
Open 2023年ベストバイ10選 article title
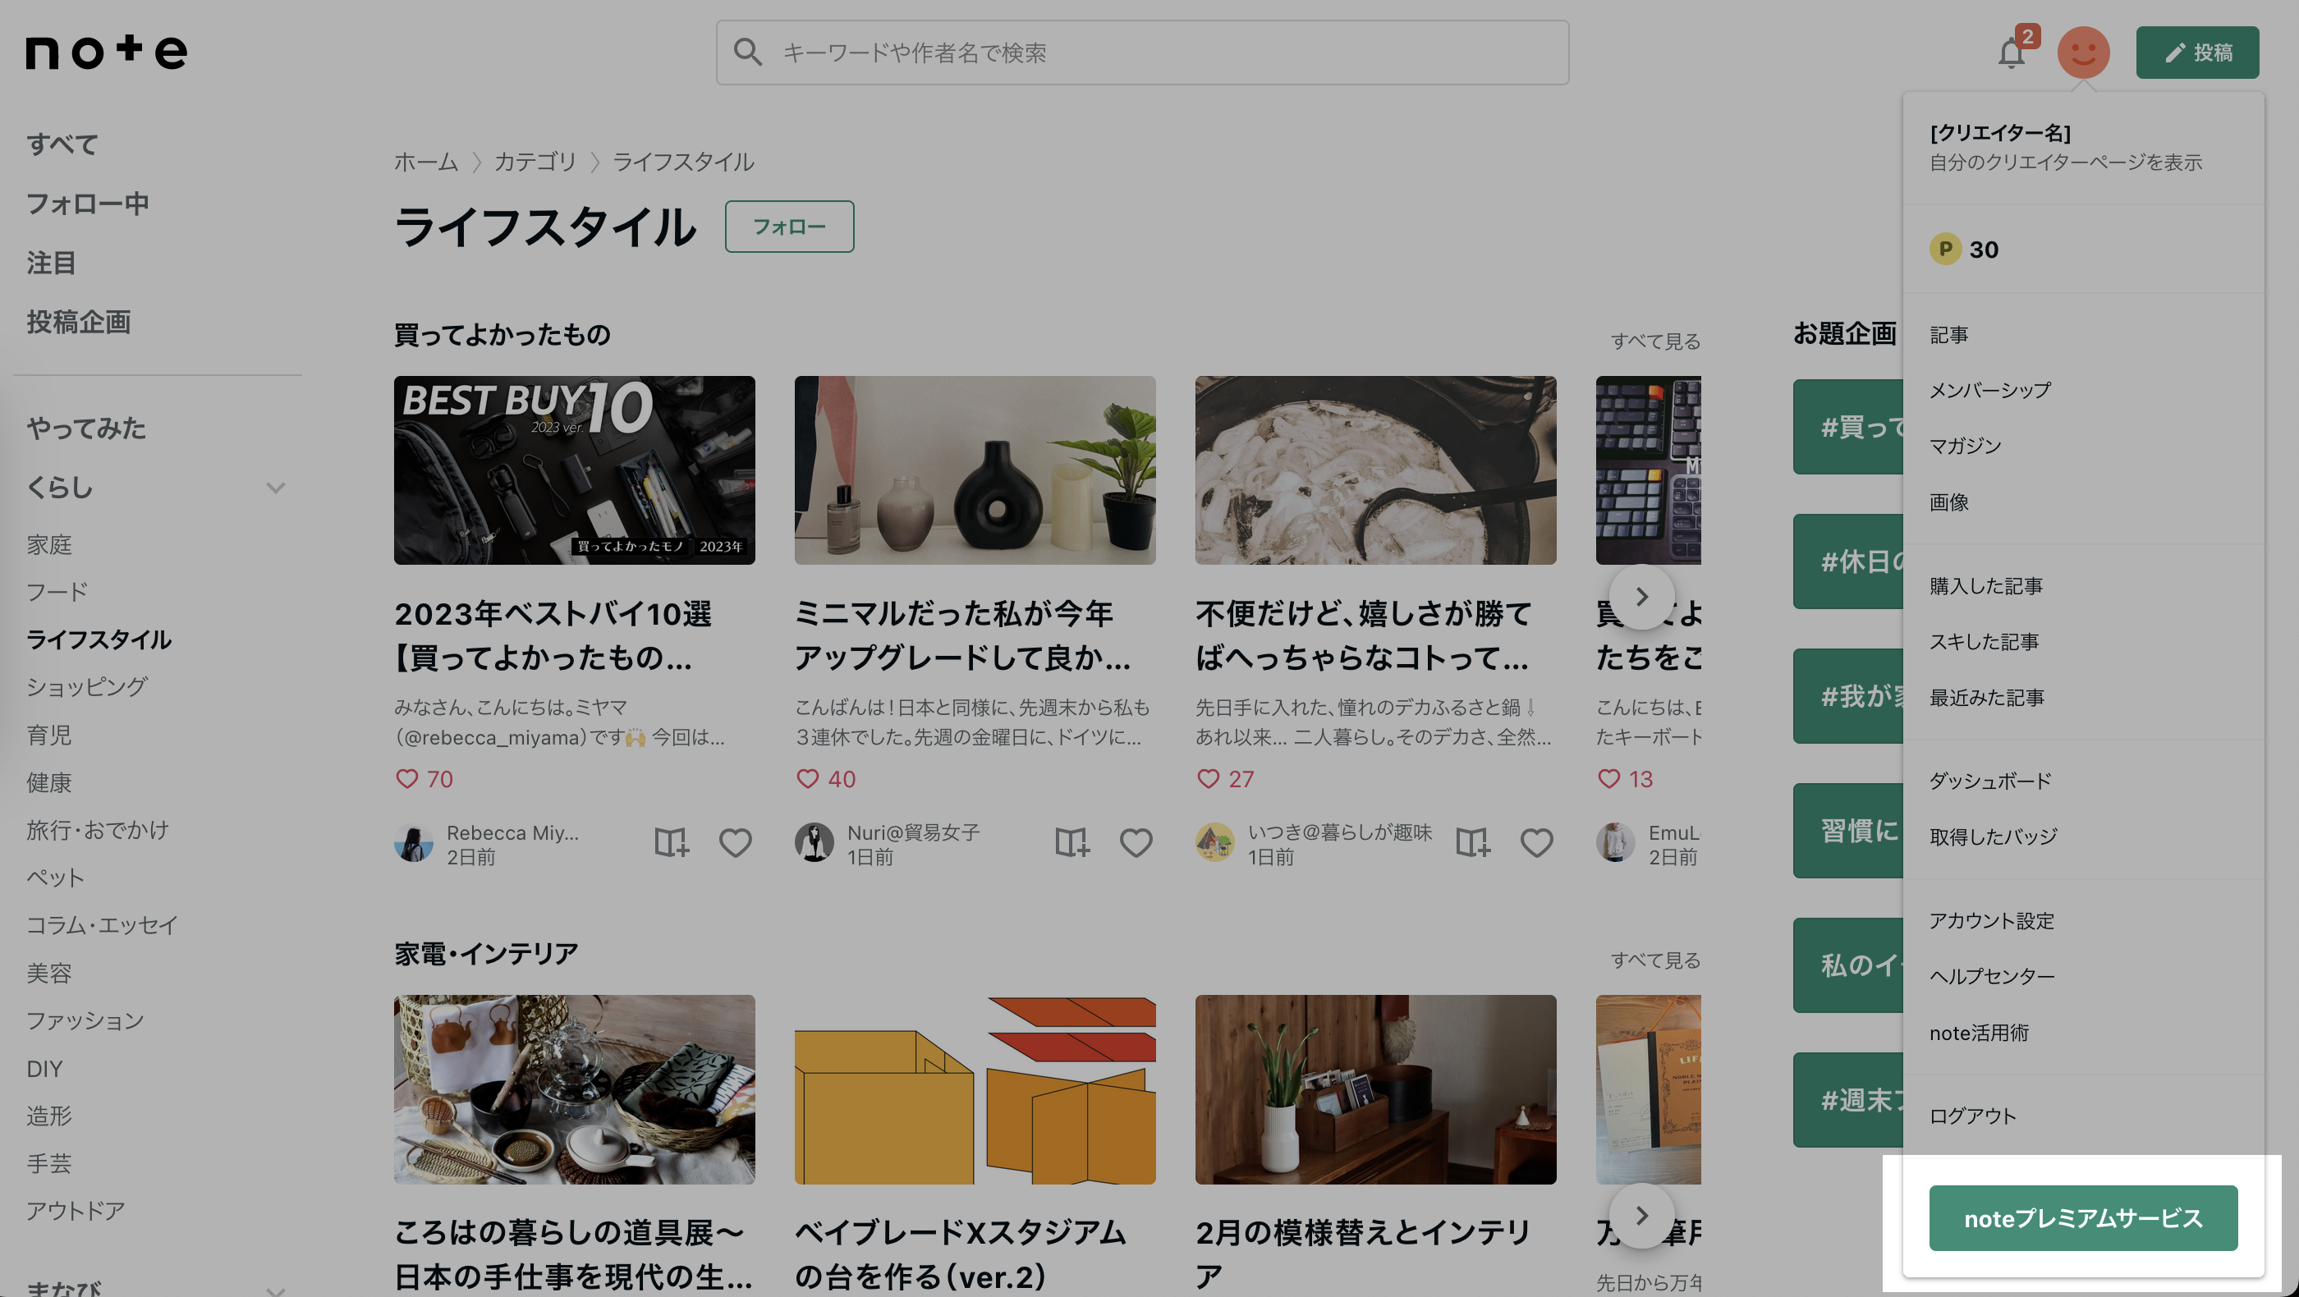click(x=553, y=635)
